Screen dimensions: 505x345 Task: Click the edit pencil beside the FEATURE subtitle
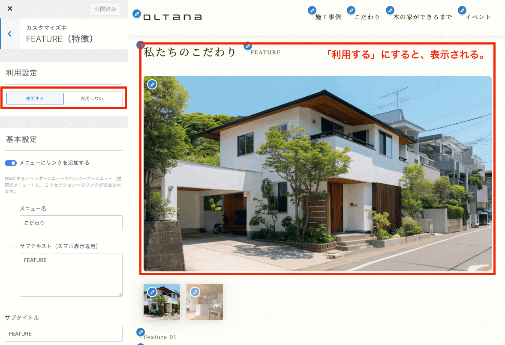[248, 46]
